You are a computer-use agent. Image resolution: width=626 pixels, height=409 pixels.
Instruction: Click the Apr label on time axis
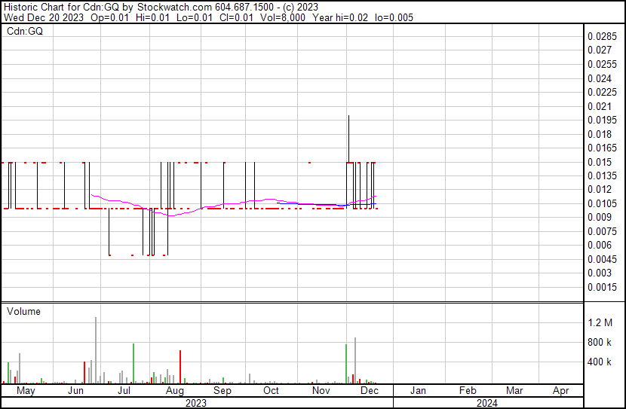pyautogui.click(x=561, y=391)
